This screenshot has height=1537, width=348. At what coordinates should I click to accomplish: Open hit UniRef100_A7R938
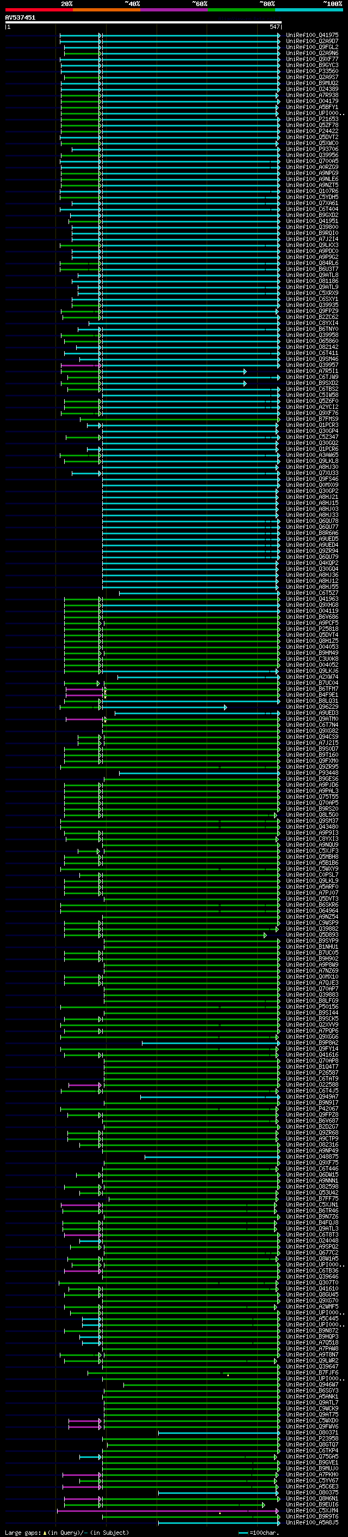(312, 95)
